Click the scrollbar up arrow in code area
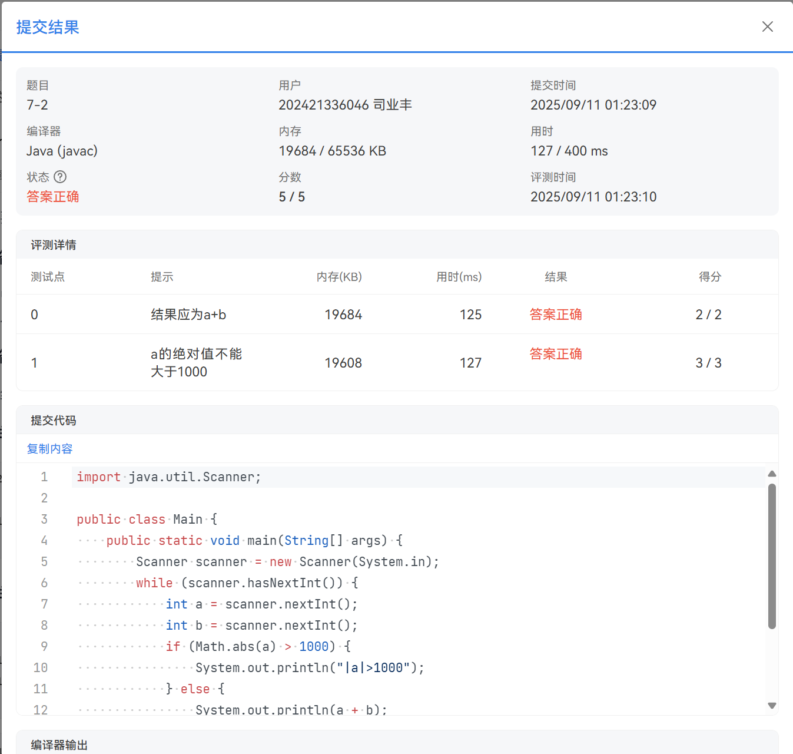The image size is (793, 754). click(x=772, y=473)
